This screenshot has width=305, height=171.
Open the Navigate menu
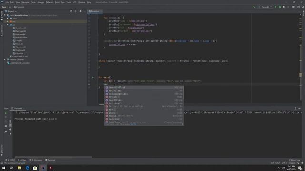point(25,2)
